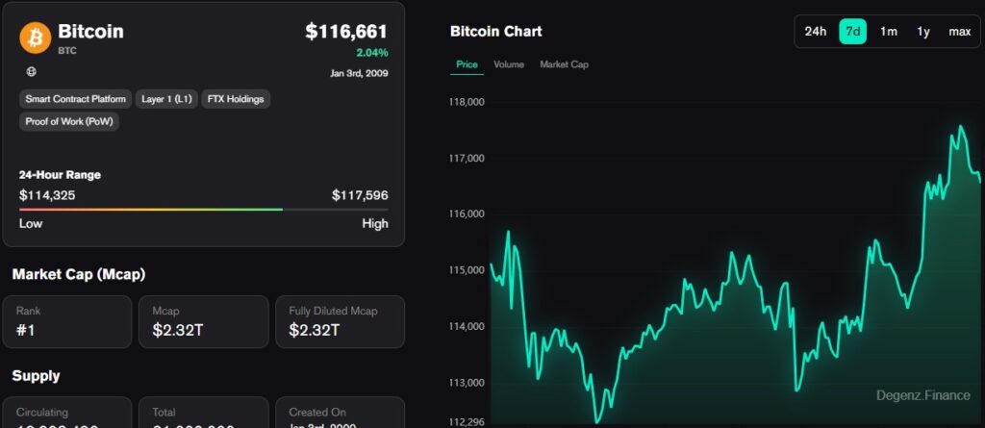Click the orange Bitcoin logo icon
The height and width of the screenshot is (428, 985).
pyautogui.click(x=36, y=38)
